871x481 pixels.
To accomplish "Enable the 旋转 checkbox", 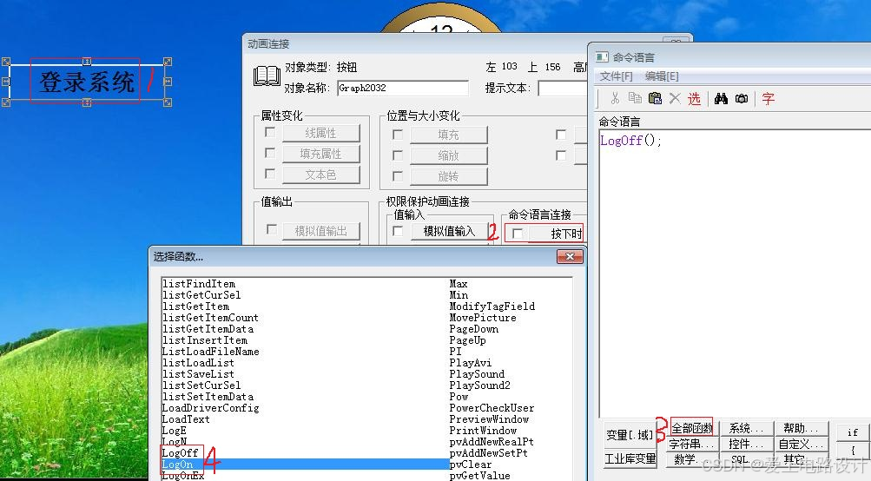I will [x=397, y=176].
